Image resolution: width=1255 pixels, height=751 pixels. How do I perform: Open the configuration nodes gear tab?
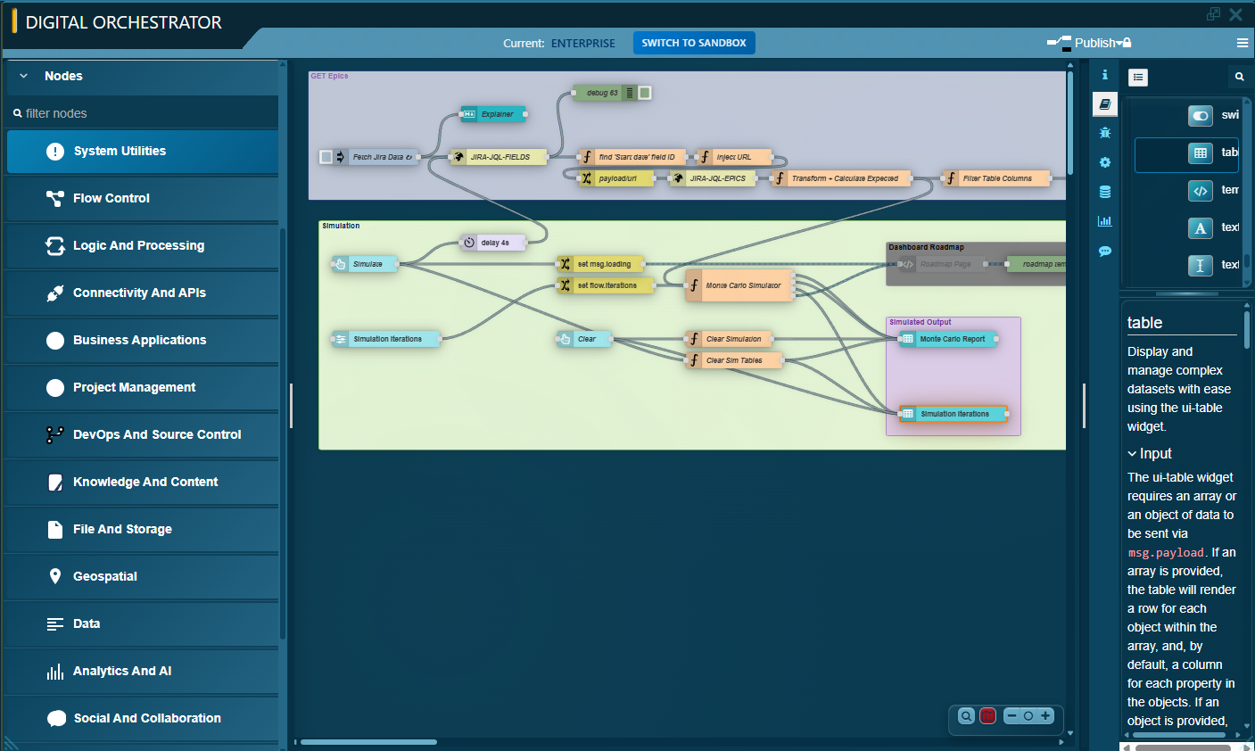pyautogui.click(x=1105, y=162)
